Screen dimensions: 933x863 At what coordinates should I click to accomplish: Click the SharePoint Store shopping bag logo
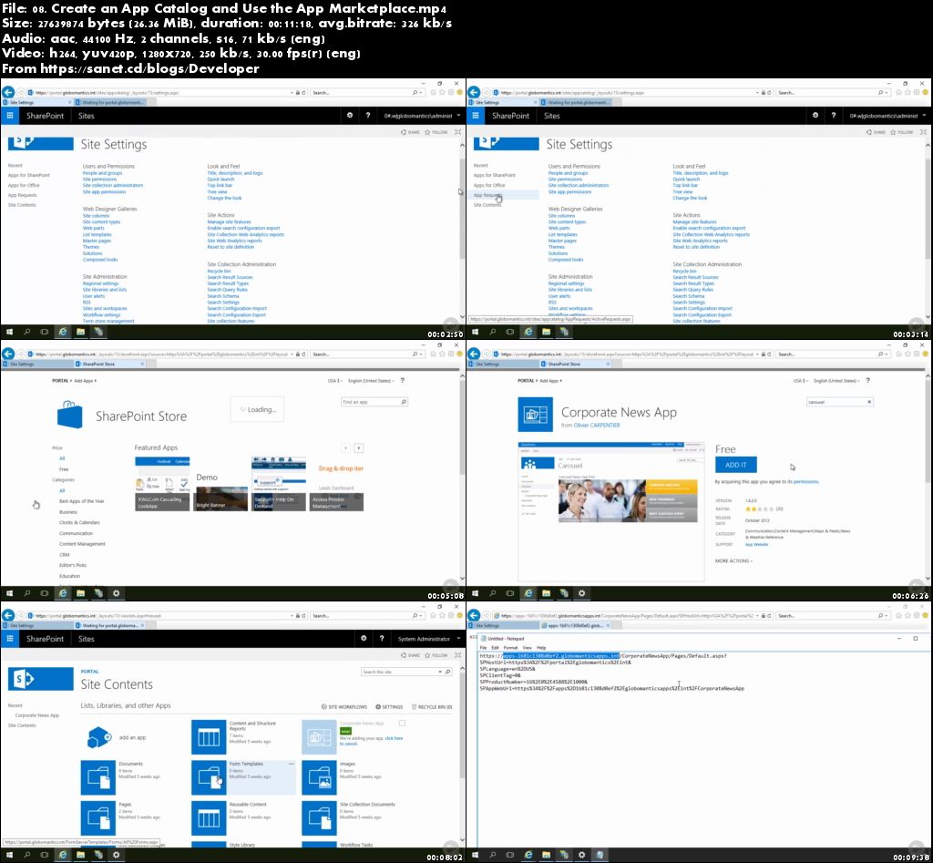pyautogui.click(x=69, y=415)
